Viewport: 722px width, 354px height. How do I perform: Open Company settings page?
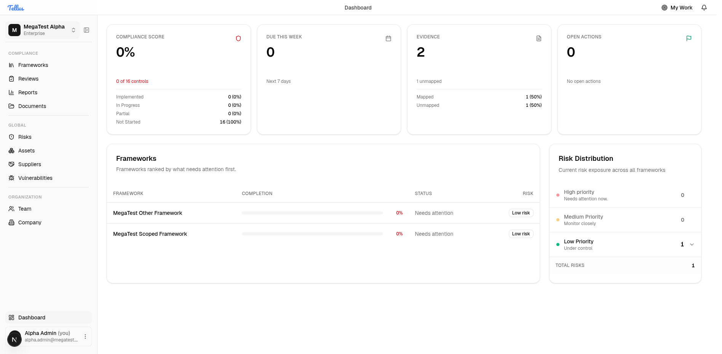click(48, 222)
